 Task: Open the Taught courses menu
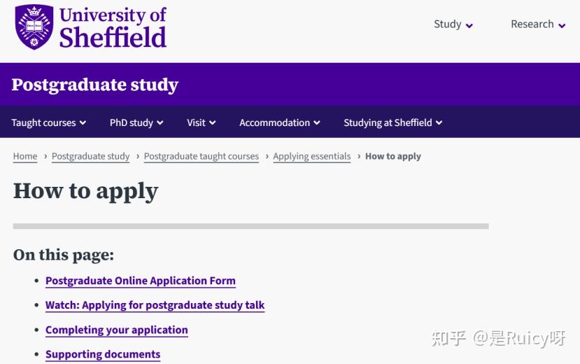[49, 122]
